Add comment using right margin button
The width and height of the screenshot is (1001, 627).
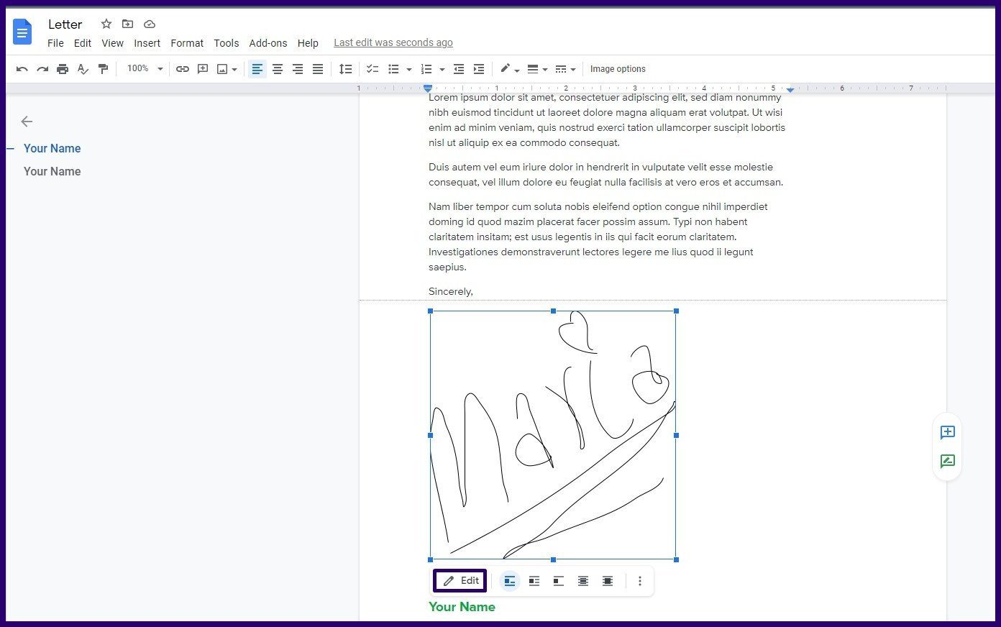[x=948, y=432]
